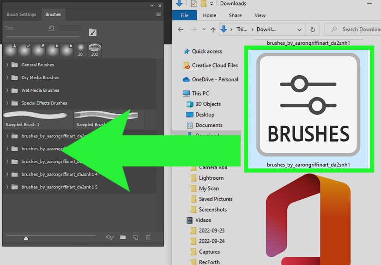
Task: Select the Wet Media Brushes folder icon
Action: pyautogui.click(x=15, y=90)
